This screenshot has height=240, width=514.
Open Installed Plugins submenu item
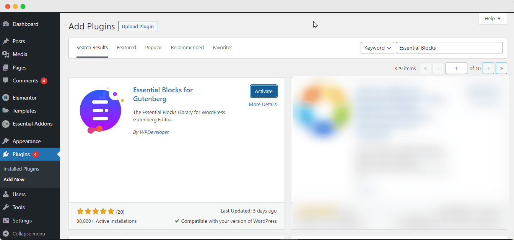pos(21,169)
